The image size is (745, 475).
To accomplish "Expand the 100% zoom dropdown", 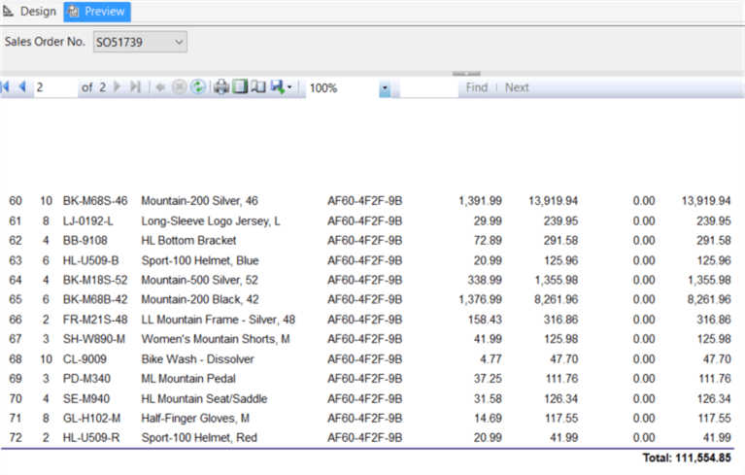I will tap(385, 88).
